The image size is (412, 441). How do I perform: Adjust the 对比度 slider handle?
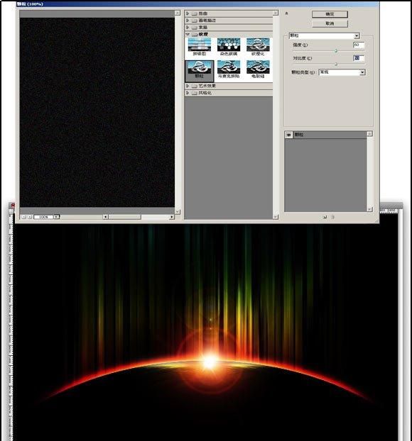(336, 64)
